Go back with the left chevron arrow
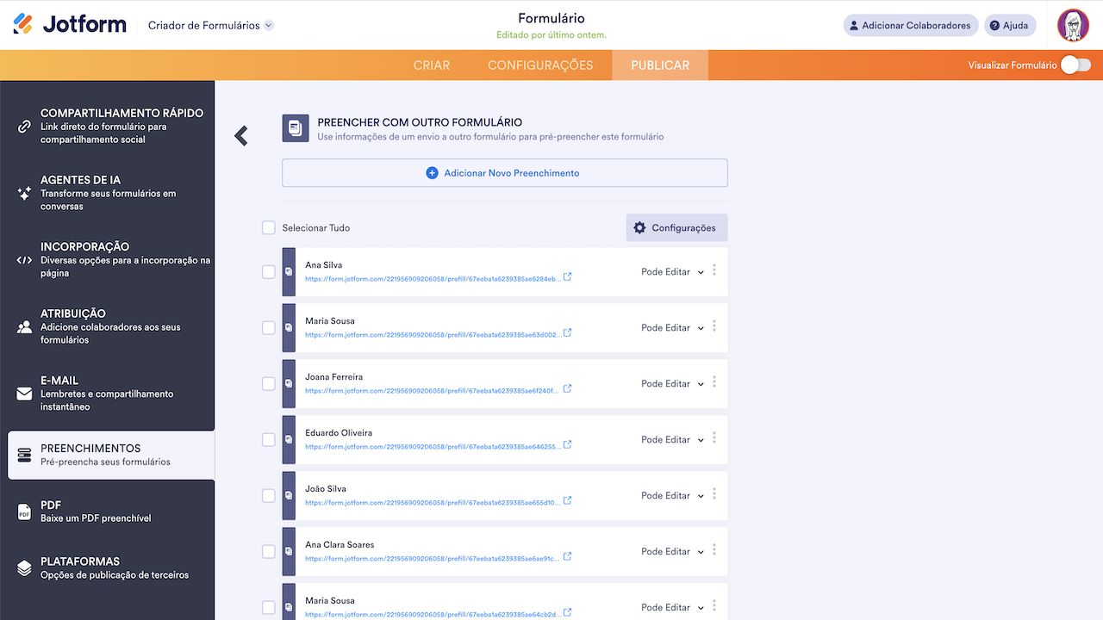The width and height of the screenshot is (1103, 620). point(241,135)
